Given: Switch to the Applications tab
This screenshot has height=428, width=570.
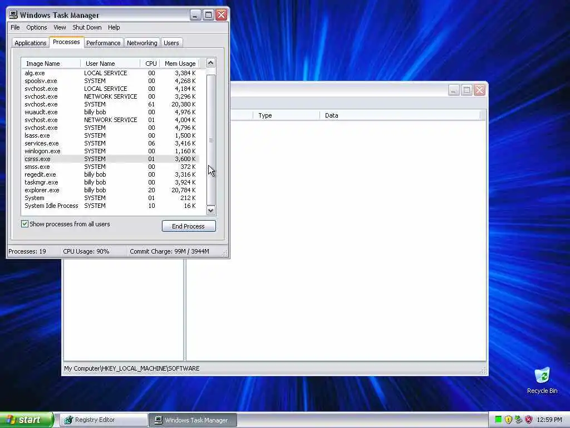Looking at the screenshot, I should click(31, 43).
